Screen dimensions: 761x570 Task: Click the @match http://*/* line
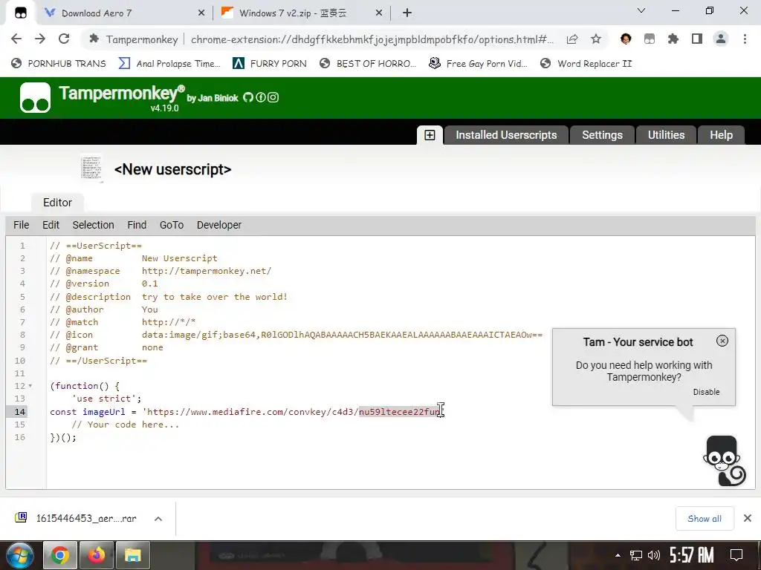pyautogui.click(x=123, y=322)
